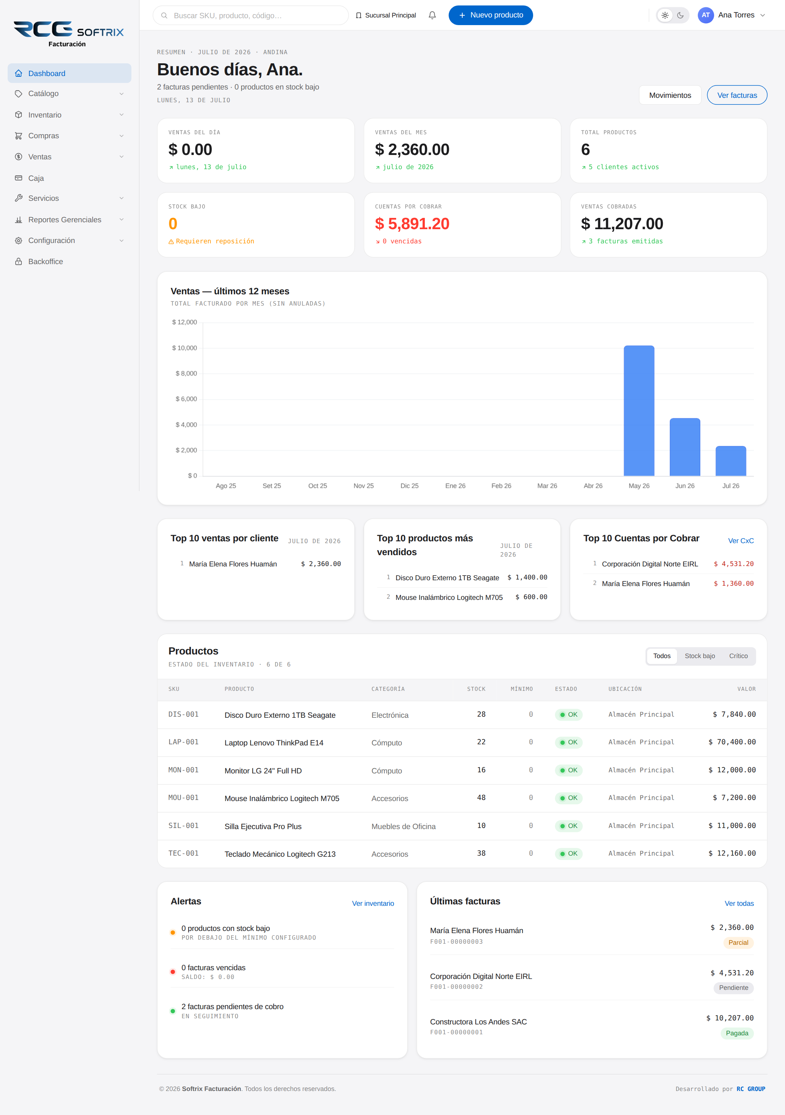Expand the Servicios menu chevron
The image size is (785, 1115).
tap(121, 198)
